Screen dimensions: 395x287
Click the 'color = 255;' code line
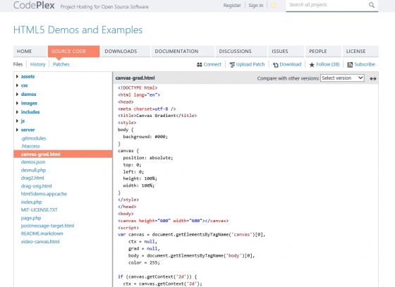144,262
